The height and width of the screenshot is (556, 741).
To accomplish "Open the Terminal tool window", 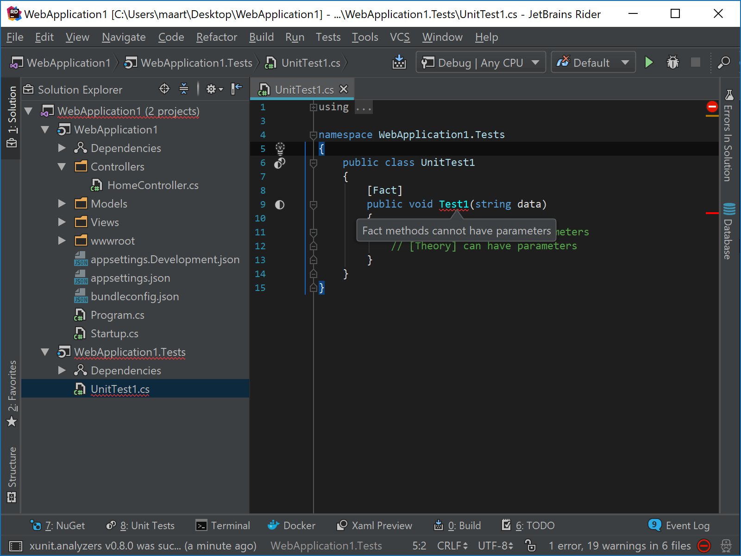I will pyautogui.click(x=223, y=525).
